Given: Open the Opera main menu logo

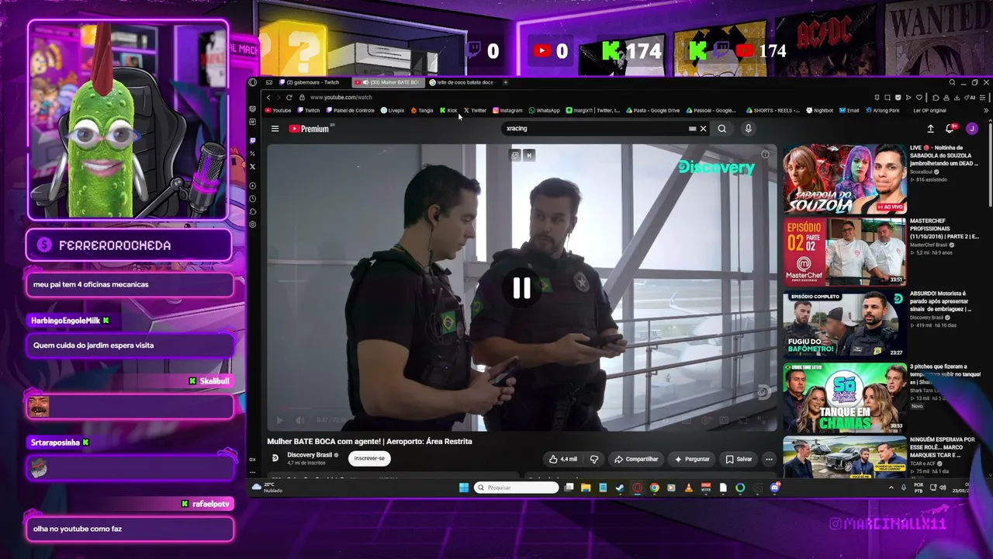Looking at the screenshot, I should pos(253,82).
